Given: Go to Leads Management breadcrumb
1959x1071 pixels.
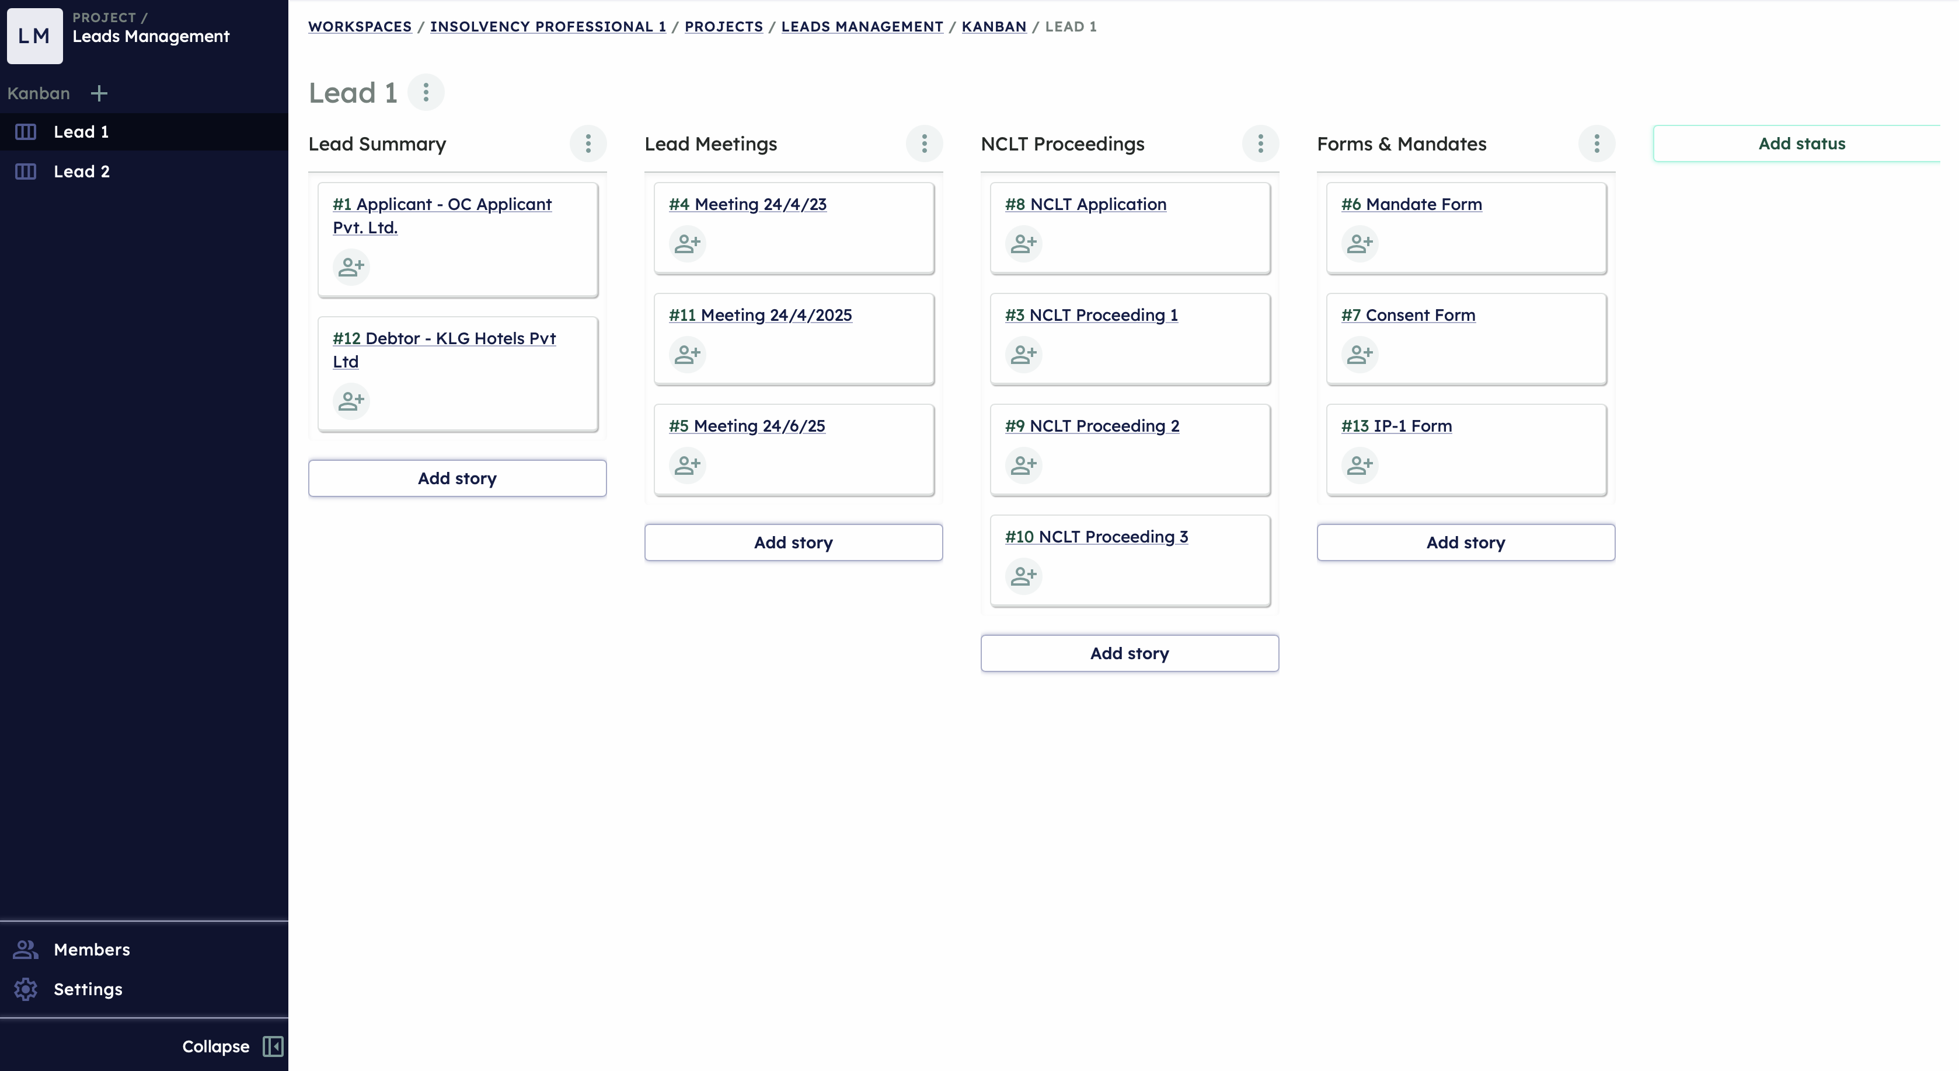Looking at the screenshot, I should pos(862,27).
